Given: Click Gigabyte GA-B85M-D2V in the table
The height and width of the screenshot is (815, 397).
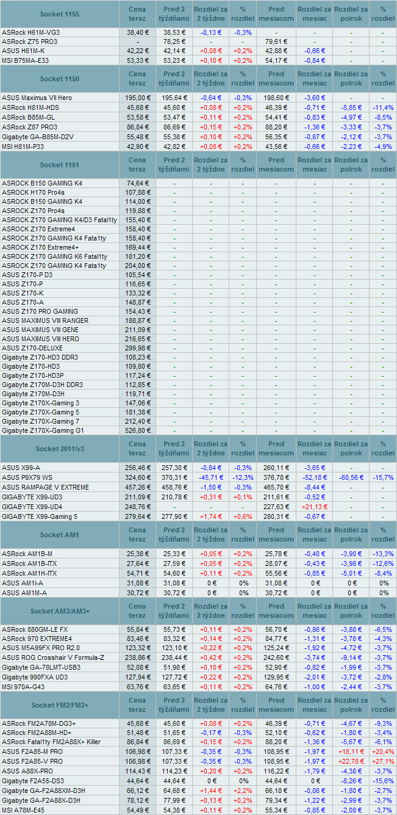Looking at the screenshot, I should (38, 136).
